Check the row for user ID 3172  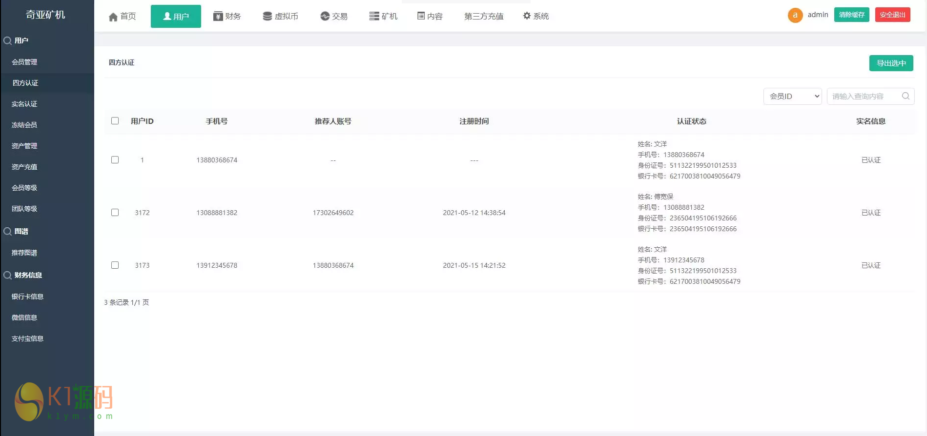(x=115, y=213)
